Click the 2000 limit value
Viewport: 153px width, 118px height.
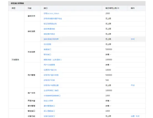coord(108,14)
